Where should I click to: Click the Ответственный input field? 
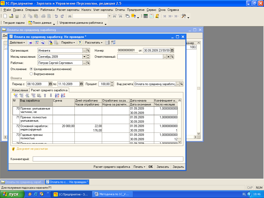[x=140, y=57]
